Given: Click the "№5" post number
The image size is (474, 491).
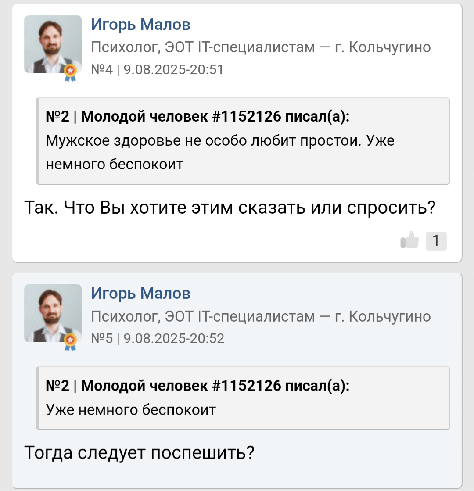Looking at the screenshot, I should click(102, 338).
